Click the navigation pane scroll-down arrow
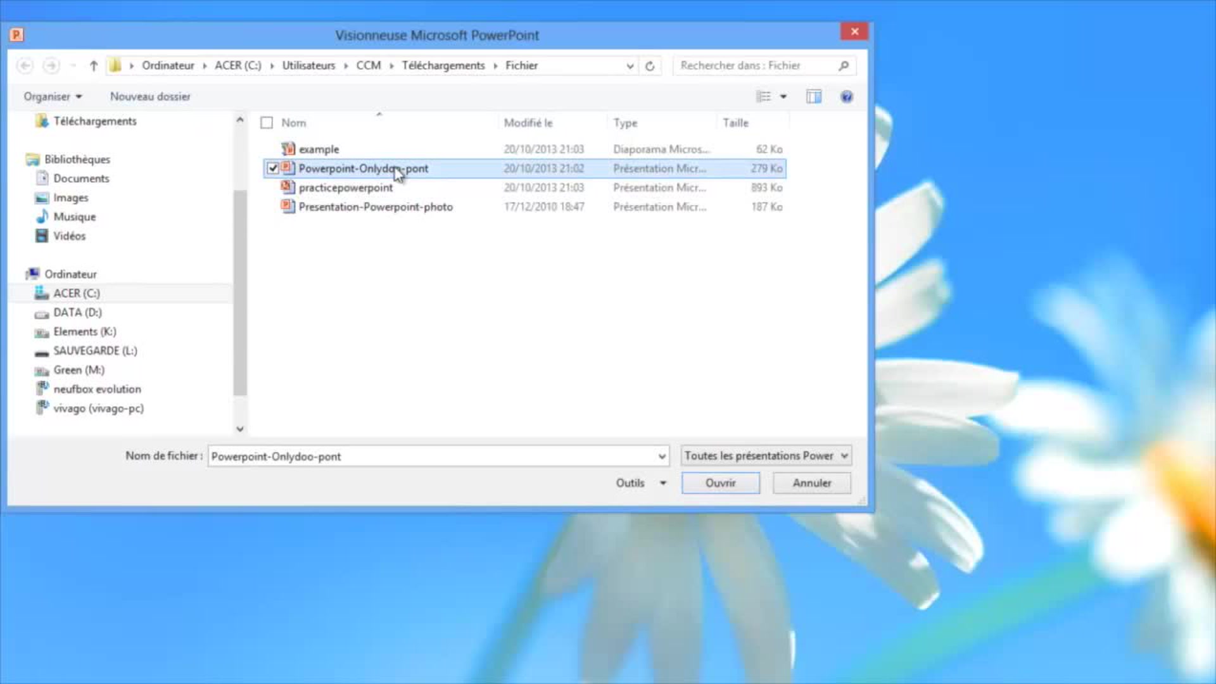This screenshot has width=1216, height=684. (240, 429)
